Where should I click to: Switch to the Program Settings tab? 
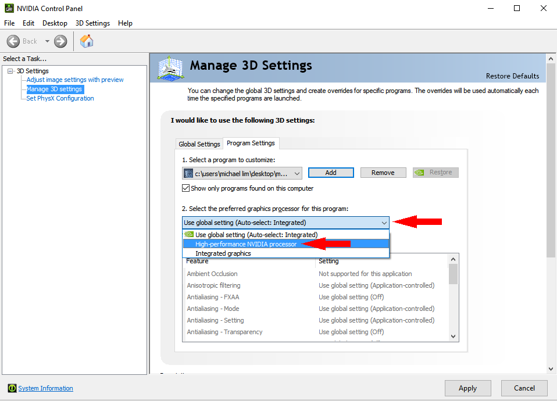pyautogui.click(x=251, y=143)
